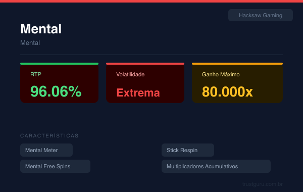Click the RTP label text

tap(36, 74)
